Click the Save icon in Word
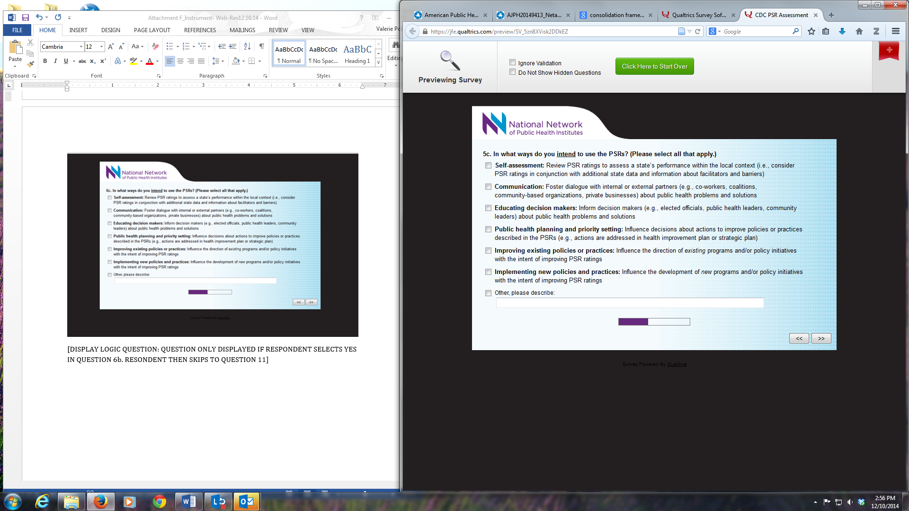This screenshot has height=511, width=909. (26, 18)
